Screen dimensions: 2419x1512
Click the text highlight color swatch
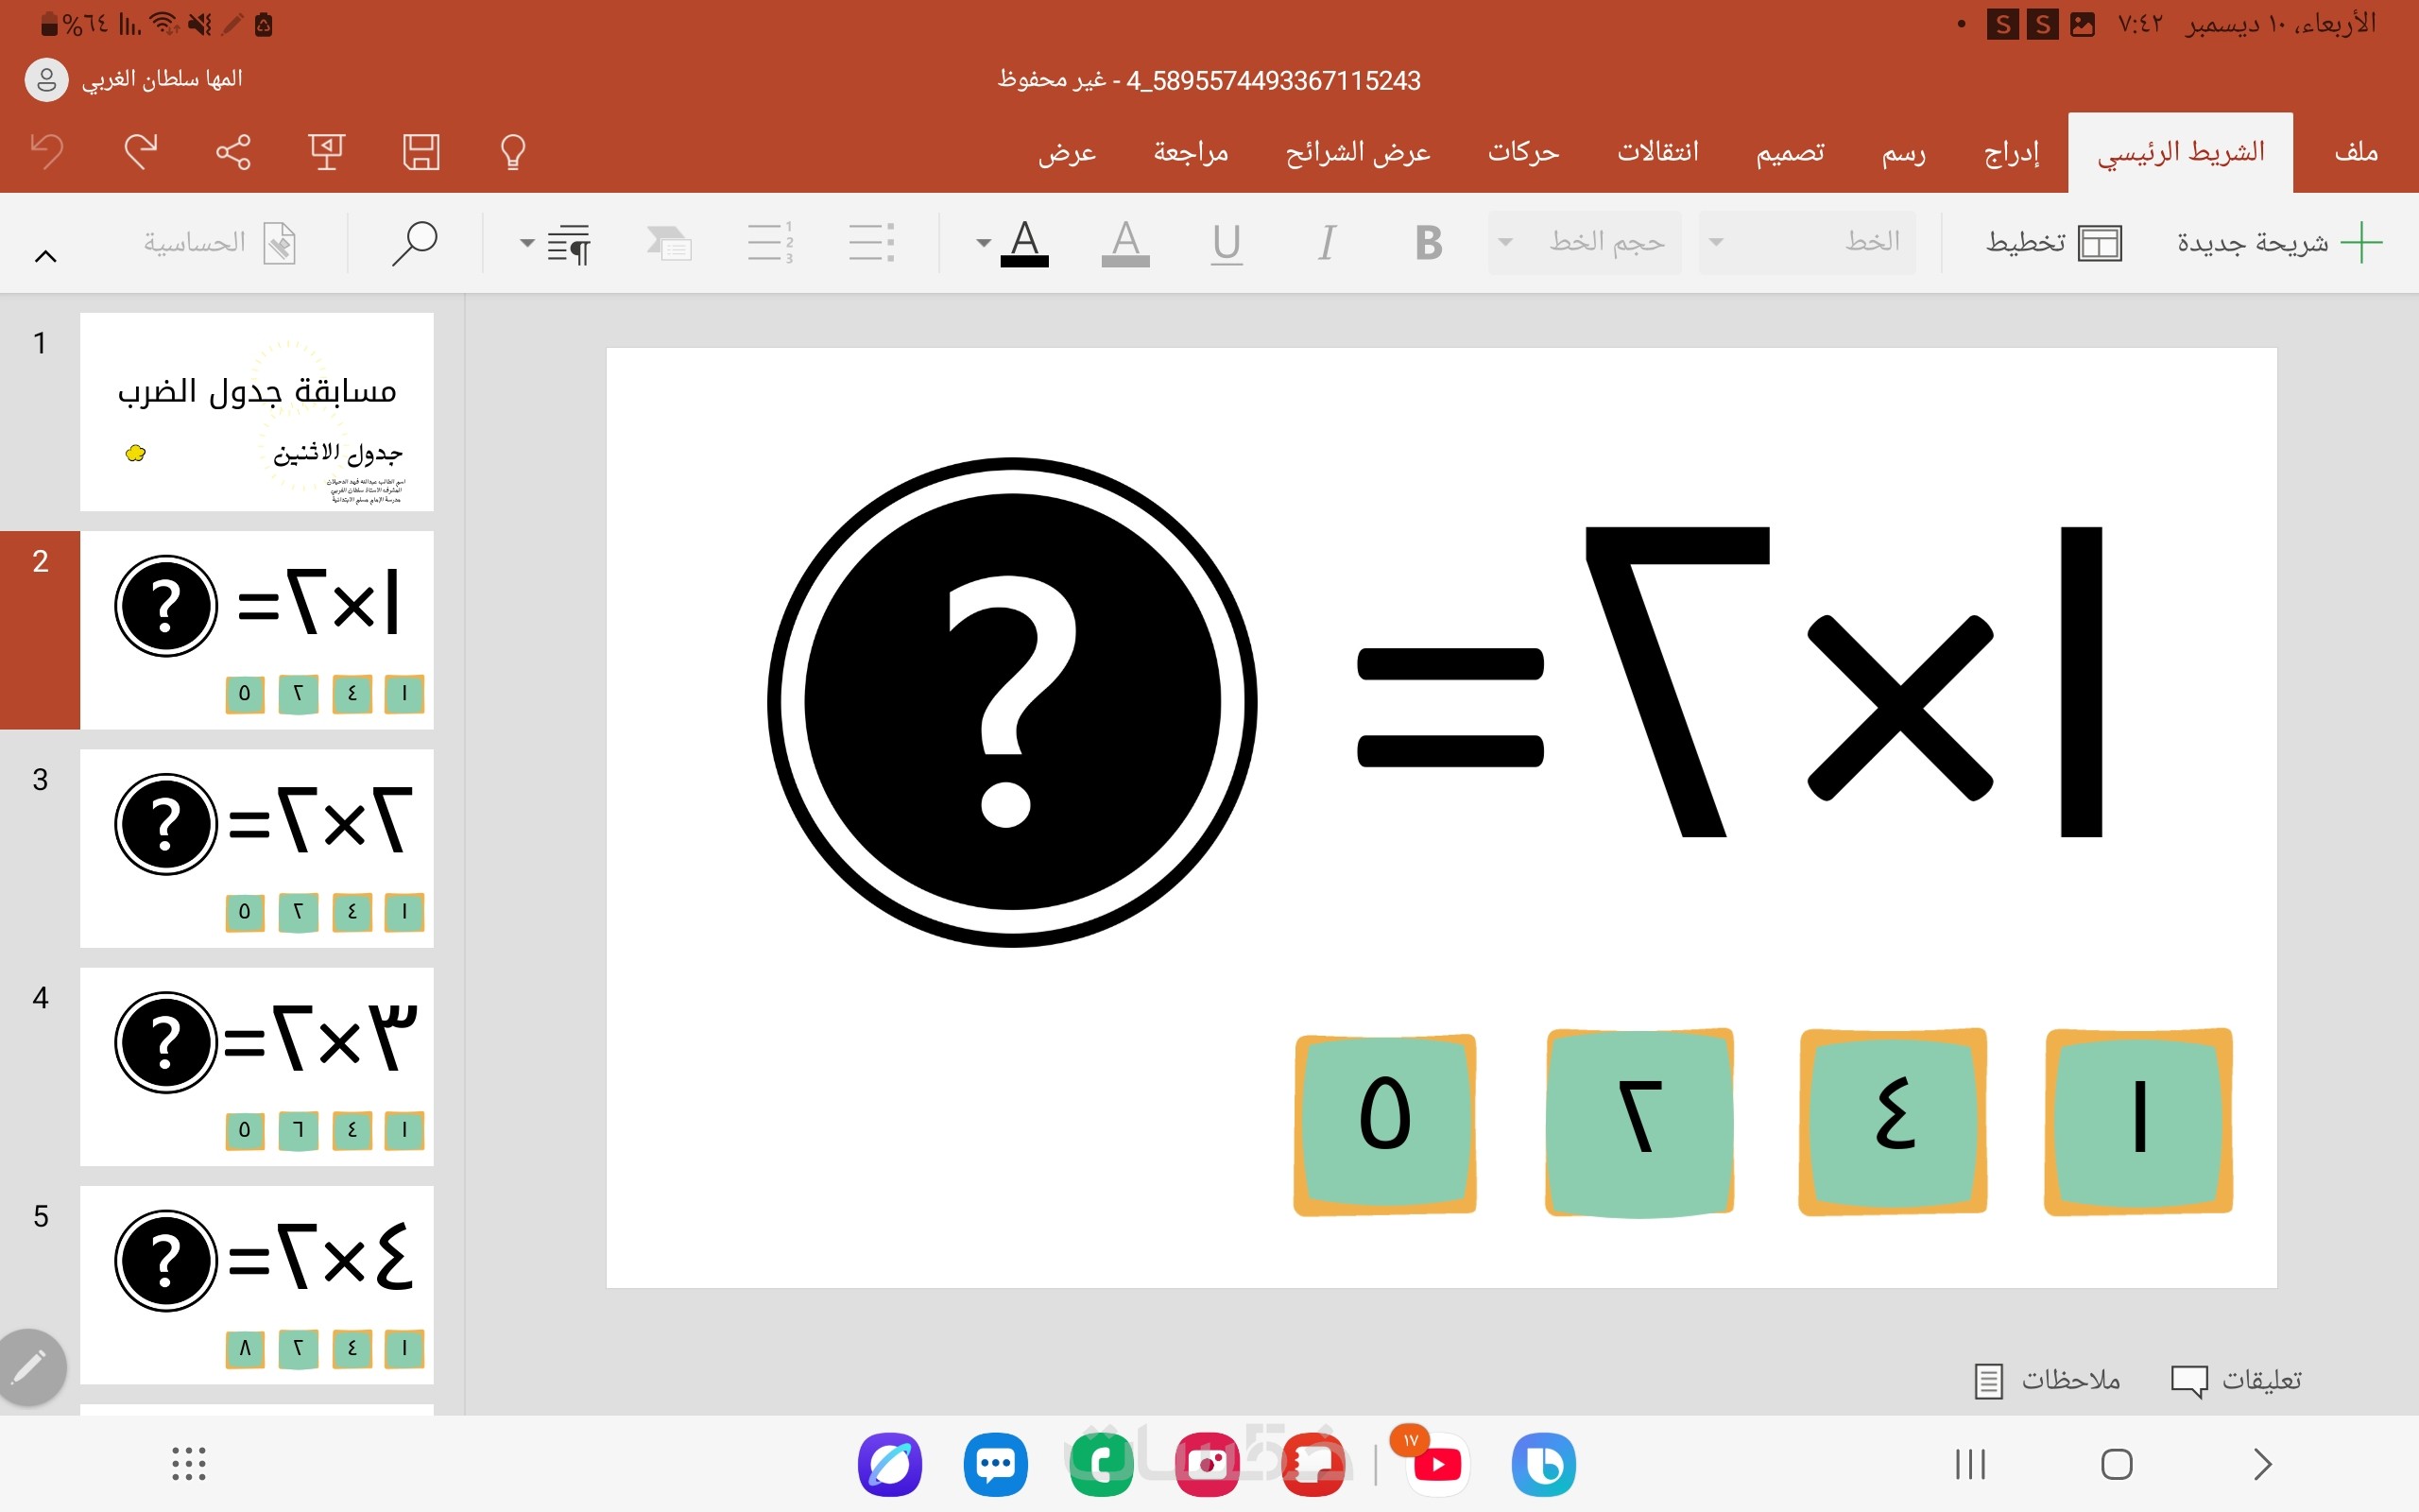pyautogui.click(x=1125, y=243)
